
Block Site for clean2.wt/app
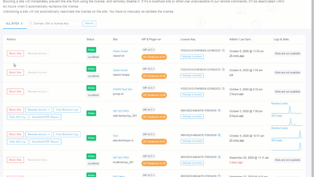[15, 73]
